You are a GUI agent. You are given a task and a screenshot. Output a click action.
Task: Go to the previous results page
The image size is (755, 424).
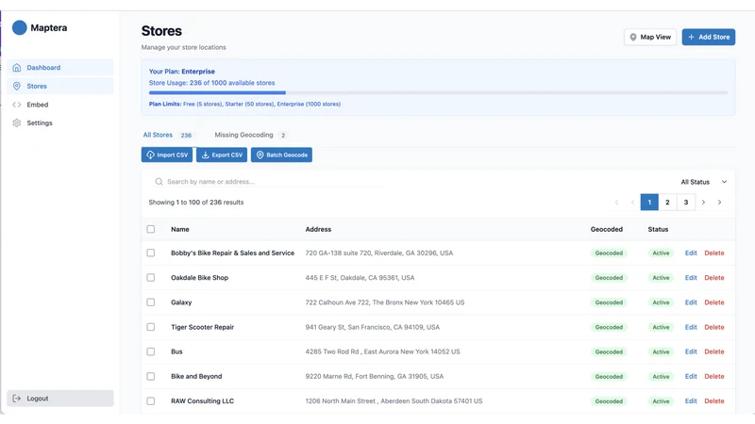click(x=632, y=202)
